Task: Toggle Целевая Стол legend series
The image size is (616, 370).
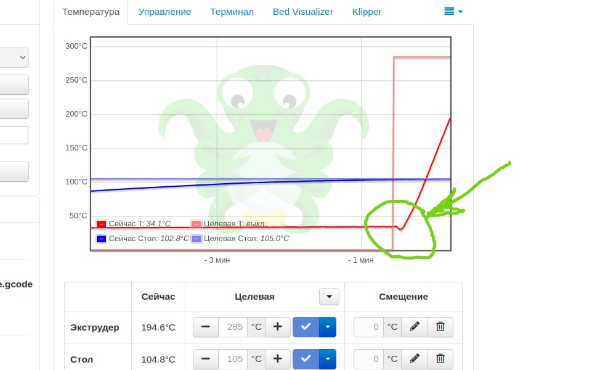Action: point(196,239)
